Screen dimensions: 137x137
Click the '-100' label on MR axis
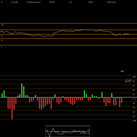click(134, 121)
